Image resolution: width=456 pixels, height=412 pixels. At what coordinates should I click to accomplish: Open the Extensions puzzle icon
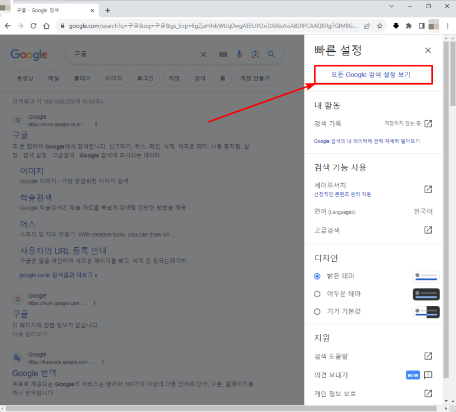click(x=409, y=26)
